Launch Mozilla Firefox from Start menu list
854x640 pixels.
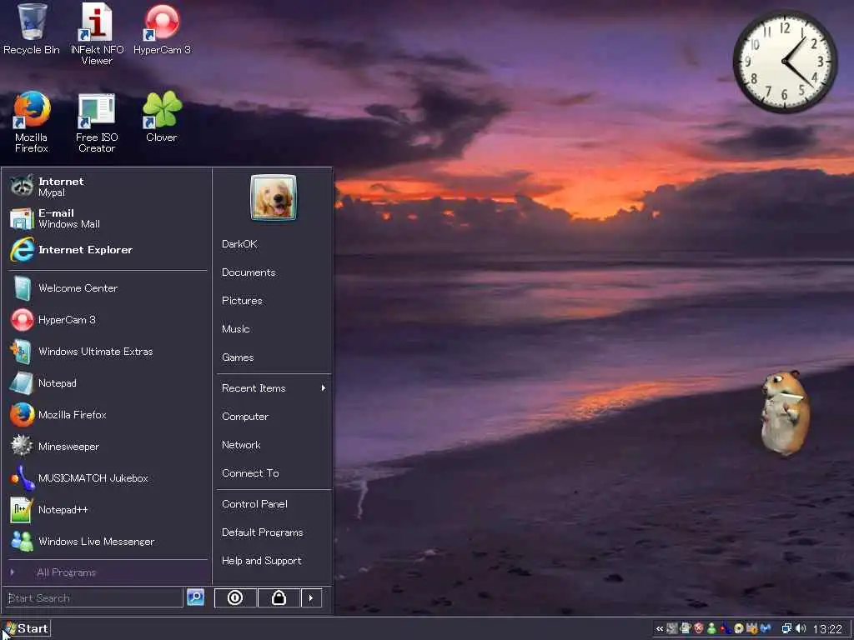[108, 415]
